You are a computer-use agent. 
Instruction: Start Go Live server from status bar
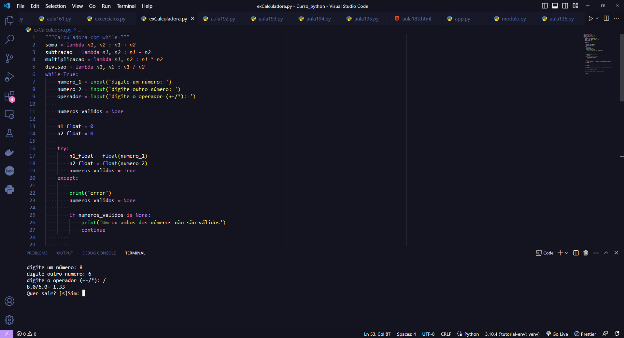click(557, 334)
